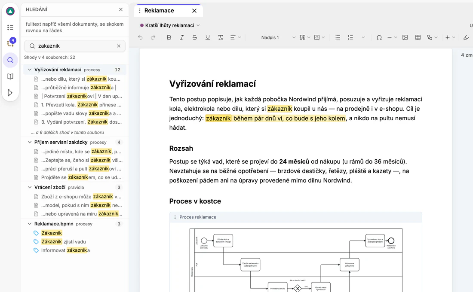473x292 pixels.
Task: Open result '...nebo dílu, který si zákazník kou...'
Action: click(77, 79)
